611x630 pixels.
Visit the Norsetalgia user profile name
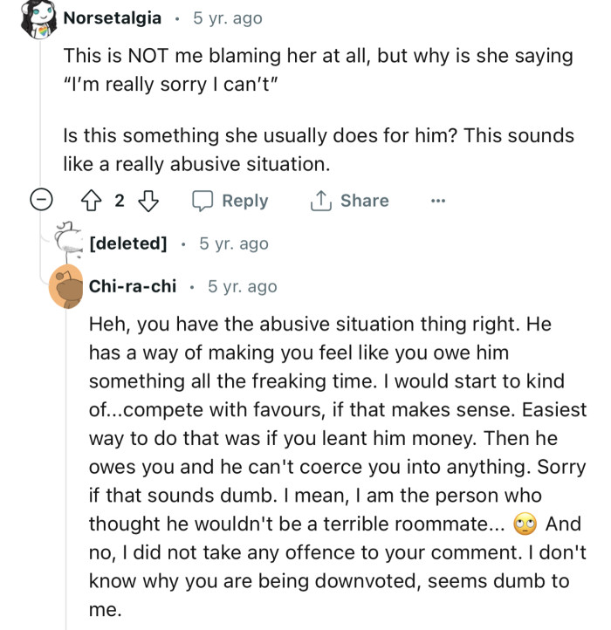(113, 17)
